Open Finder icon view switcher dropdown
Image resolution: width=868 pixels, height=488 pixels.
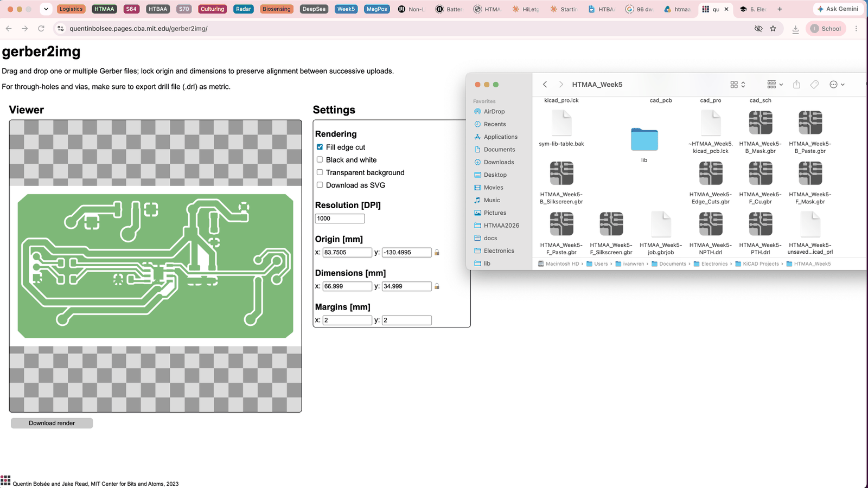click(x=738, y=85)
